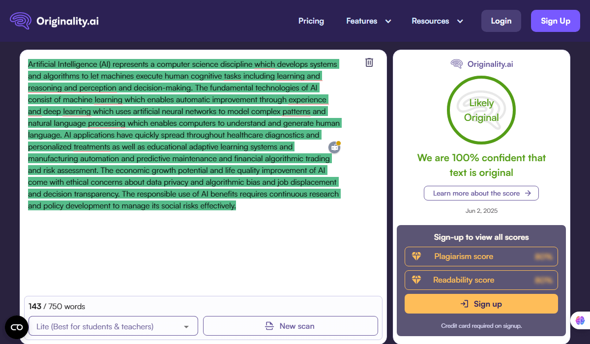Screen dimensions: 590x344
Task: Click the Originality.ai brain logo in header
Action: tap(21, 21)
